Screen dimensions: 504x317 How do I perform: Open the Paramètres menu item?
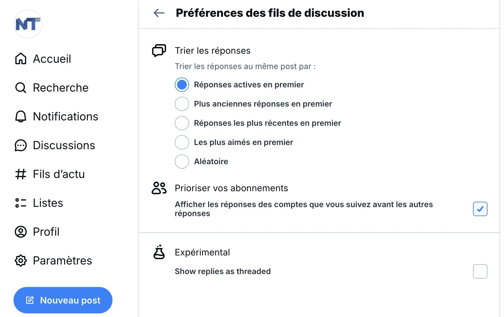click(62, 261)
